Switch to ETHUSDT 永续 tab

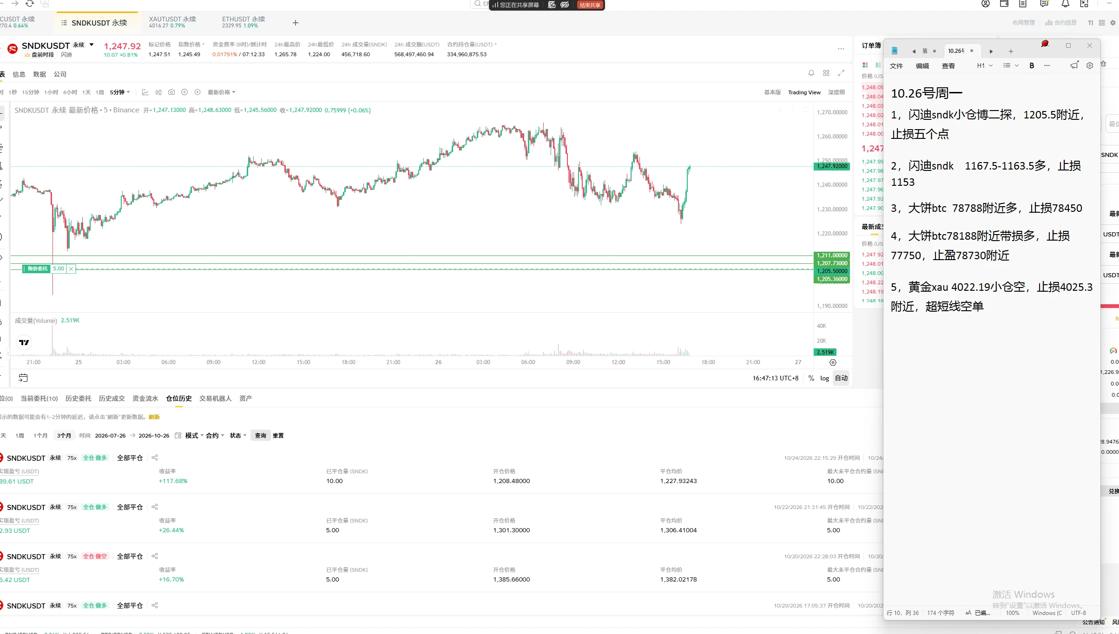point(244,22)
